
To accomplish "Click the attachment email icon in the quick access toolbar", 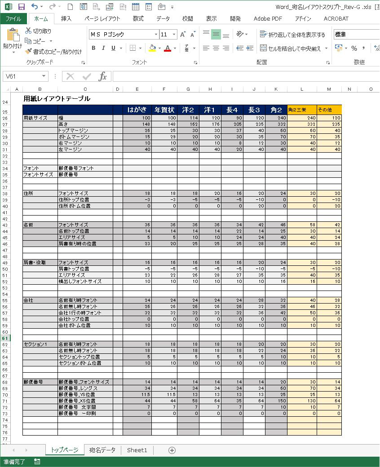I will (162, 7).
